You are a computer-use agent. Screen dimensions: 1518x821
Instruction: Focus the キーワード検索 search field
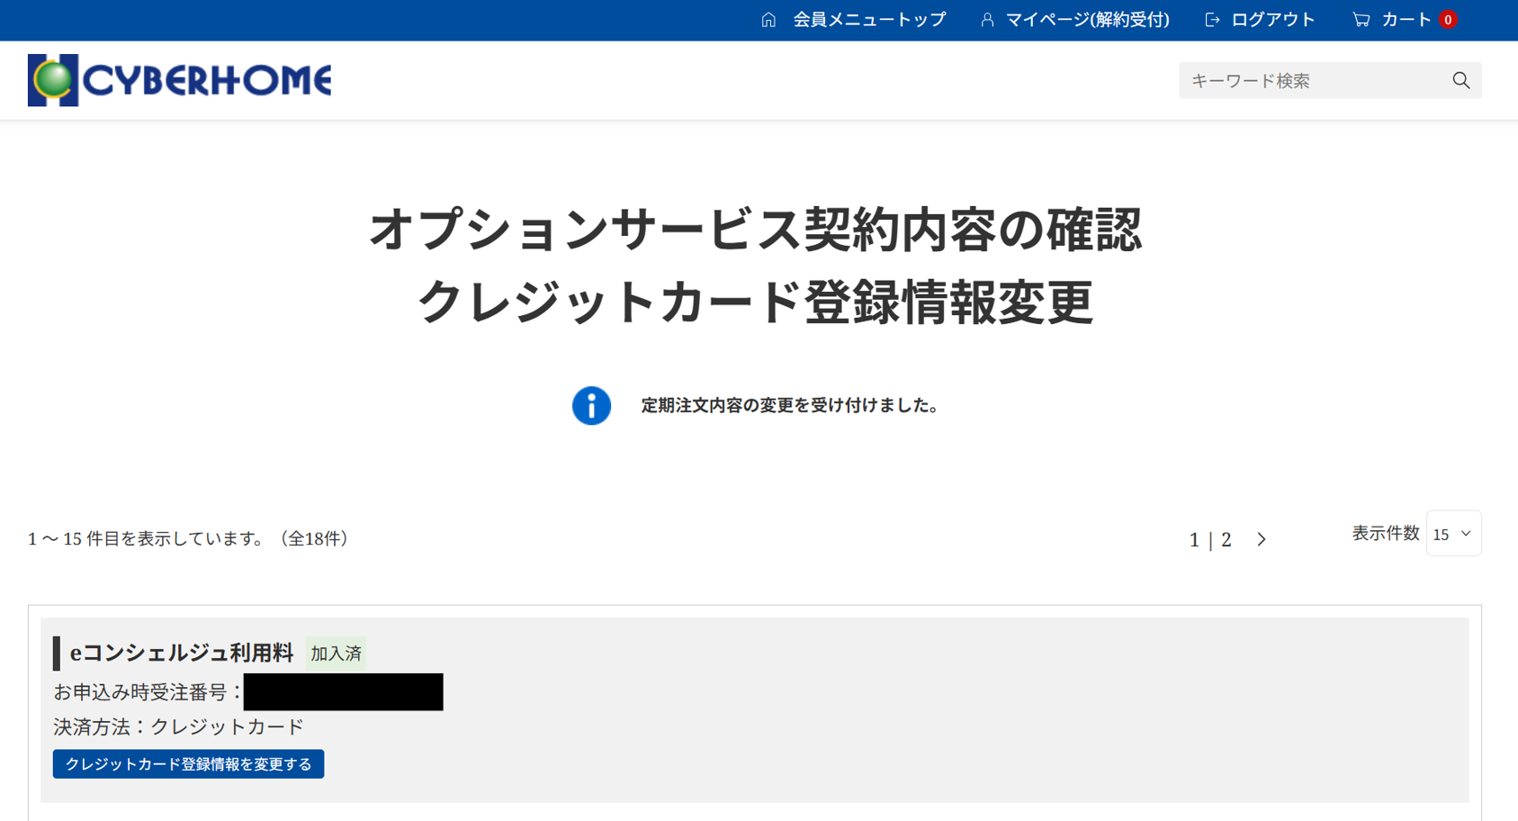point(1314,81)
